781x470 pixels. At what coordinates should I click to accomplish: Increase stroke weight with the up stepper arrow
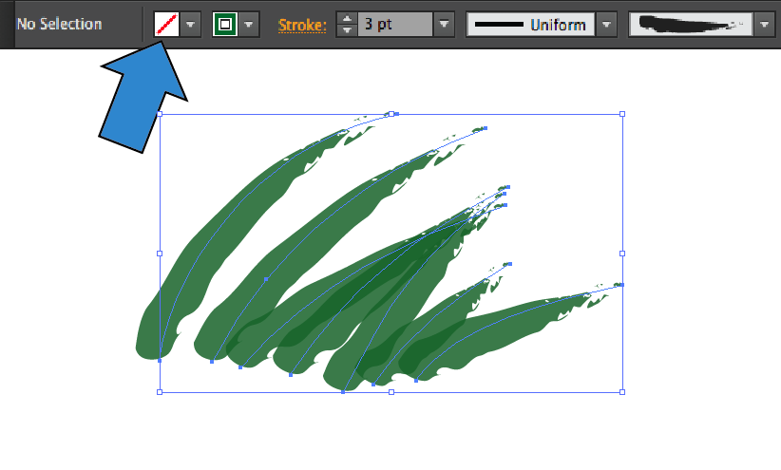point(346,17)
